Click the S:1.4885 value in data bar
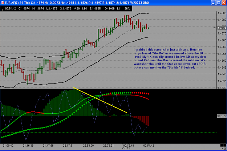The height and width of the screenshot is (151, 227). coord(95,9)
